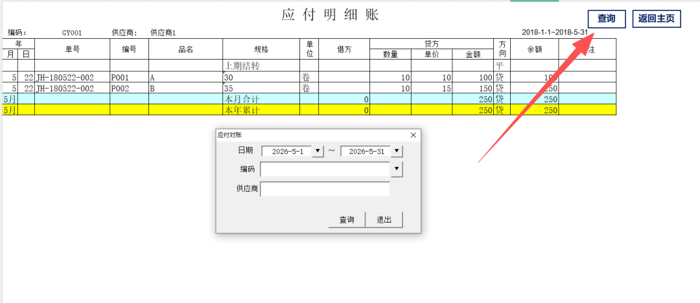Image resolution: width=700 pixels, height=303 pixels.
Task: Select product name A cell
Action: pos(186,77)
